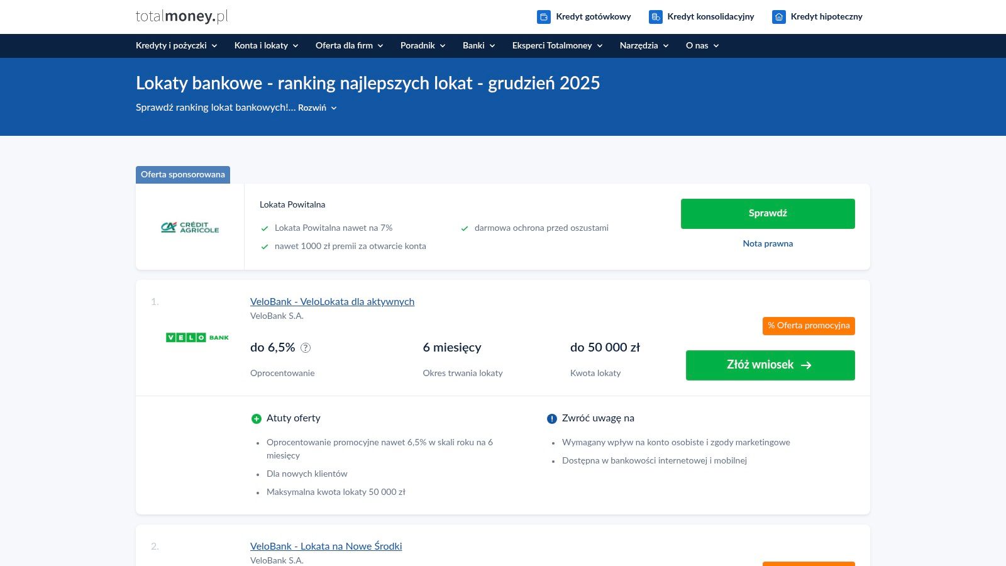Click the arrow icon on Złóż wniosek
Screen dimensions: 1006x566
(807, 365)
